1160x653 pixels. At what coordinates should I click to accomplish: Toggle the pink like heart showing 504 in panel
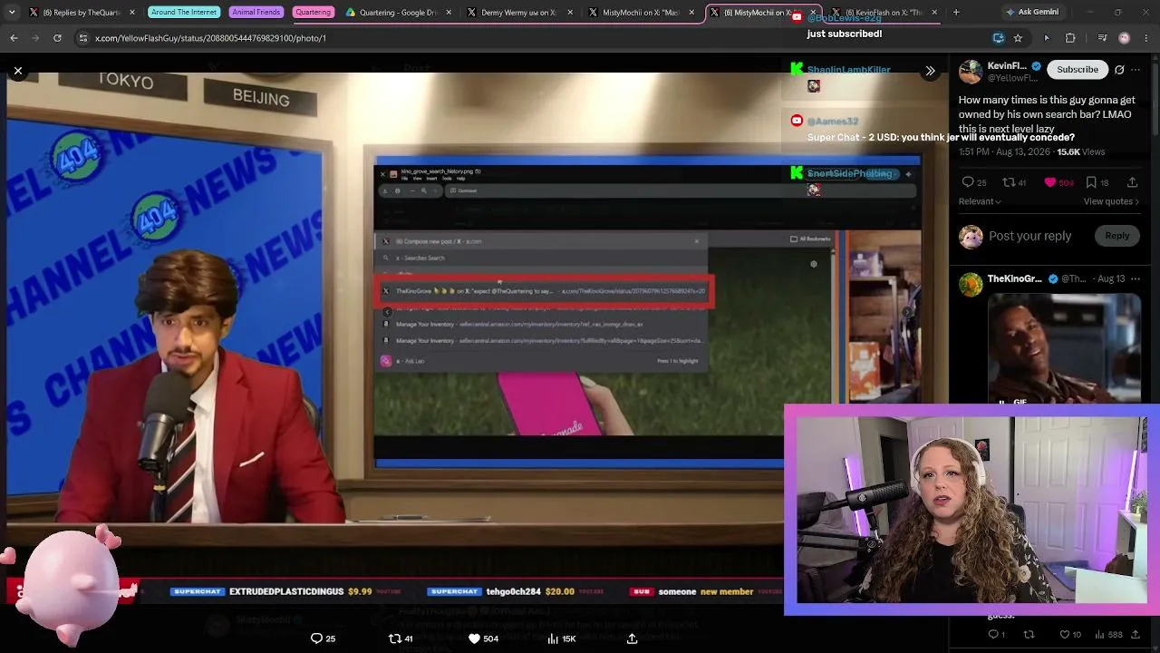tap(1058, 182)
